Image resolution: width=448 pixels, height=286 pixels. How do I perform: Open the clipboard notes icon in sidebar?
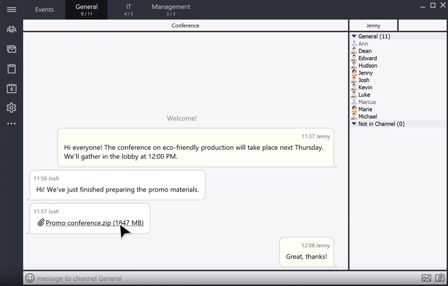click(x=11, y=68)
